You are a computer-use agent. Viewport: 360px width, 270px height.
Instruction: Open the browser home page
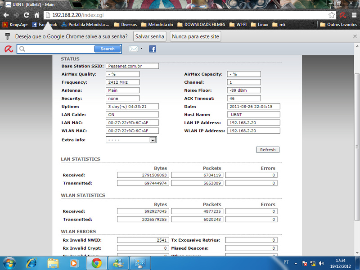click(x=37, y=15)
